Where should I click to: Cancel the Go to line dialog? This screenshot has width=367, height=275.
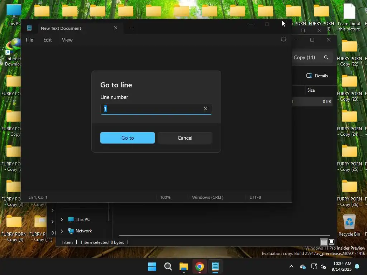185,138
